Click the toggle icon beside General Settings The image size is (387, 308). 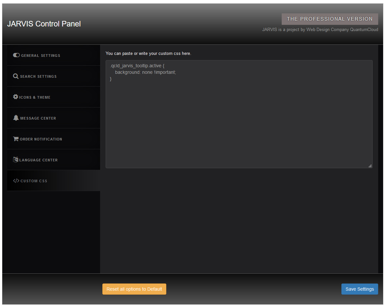click(16, 56)
